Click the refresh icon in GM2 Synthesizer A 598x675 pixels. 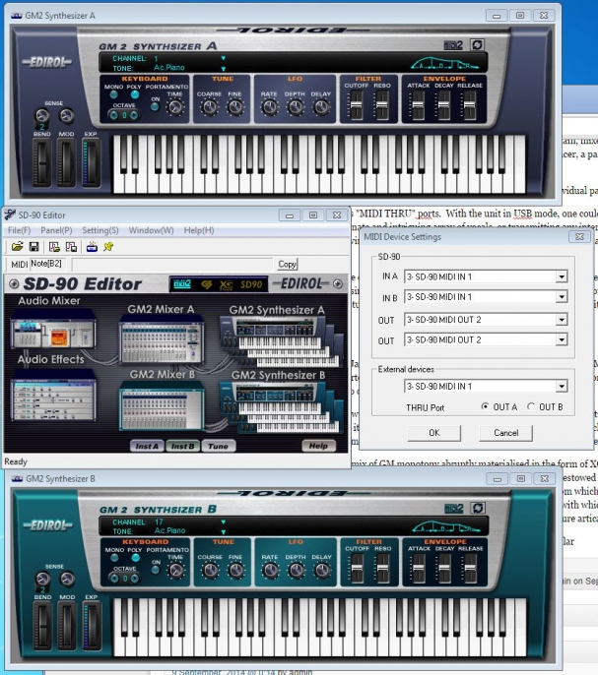pyautogui.click(x=477, y=45)
